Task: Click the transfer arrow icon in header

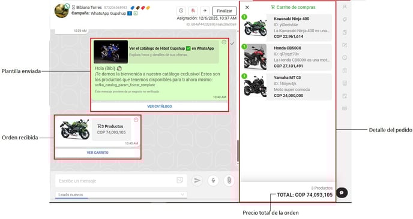Action: pyautogui.click(x=205, y=11)
